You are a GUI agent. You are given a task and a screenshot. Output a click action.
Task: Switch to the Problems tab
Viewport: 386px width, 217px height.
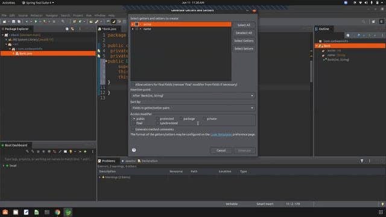click(x=107, y=161)
